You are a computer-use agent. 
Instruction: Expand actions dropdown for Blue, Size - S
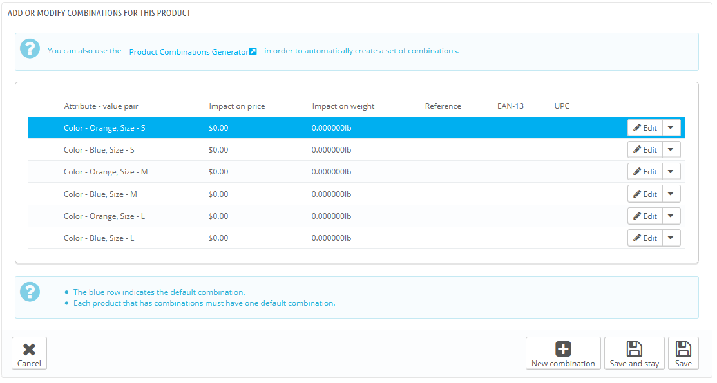coord(671,150)
